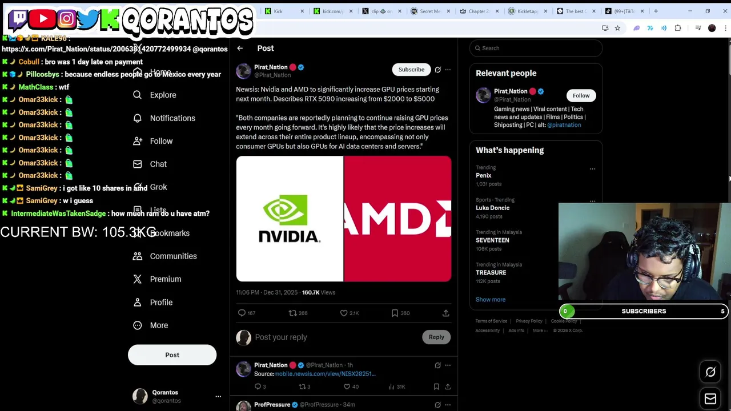Viewport: 731px width, 411px height.
Task: Open Privacy Policy footer link
Action: [x=529, y=321]
